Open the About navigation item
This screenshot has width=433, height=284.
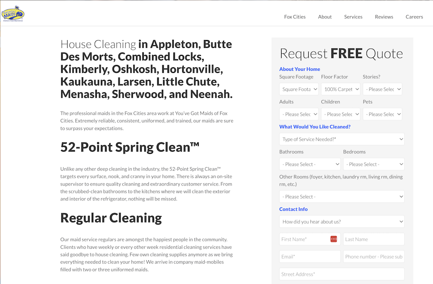click(325, 17)
